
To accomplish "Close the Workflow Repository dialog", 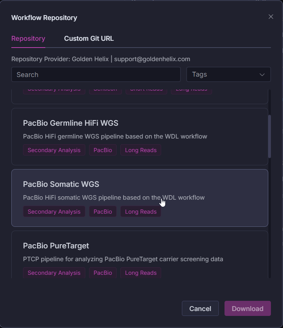I will 271,17.
